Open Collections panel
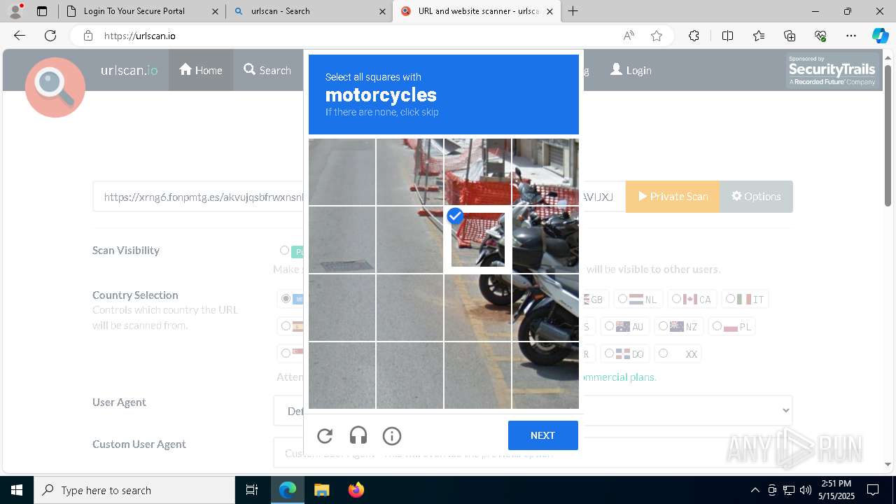 pos(790,36)
